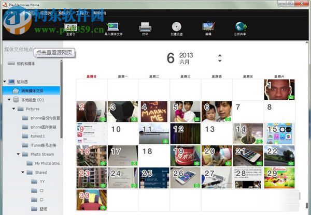Select the empty June 7 day cell
Image resolution: width=311 pixels, height=215 pixels.
248,112
